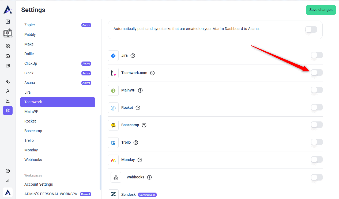Click the Monday logo icon

[x=113, y=160]
